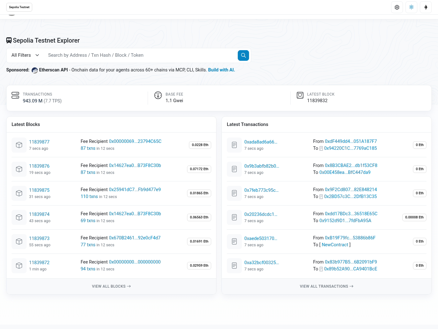This screenshot has width=438, height=329.
Task: Open the Ethereum network selector icon
Action: tap(426, 7)
